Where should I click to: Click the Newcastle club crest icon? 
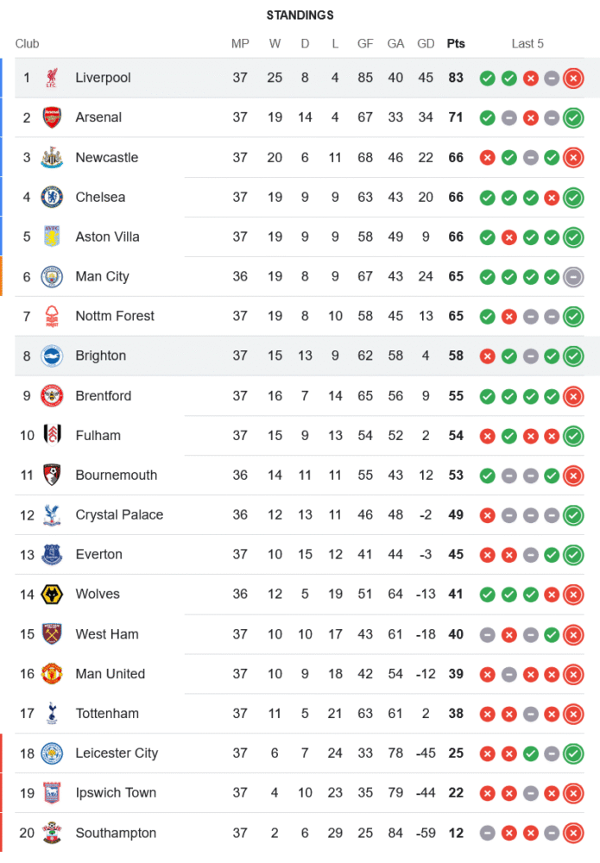52,157
